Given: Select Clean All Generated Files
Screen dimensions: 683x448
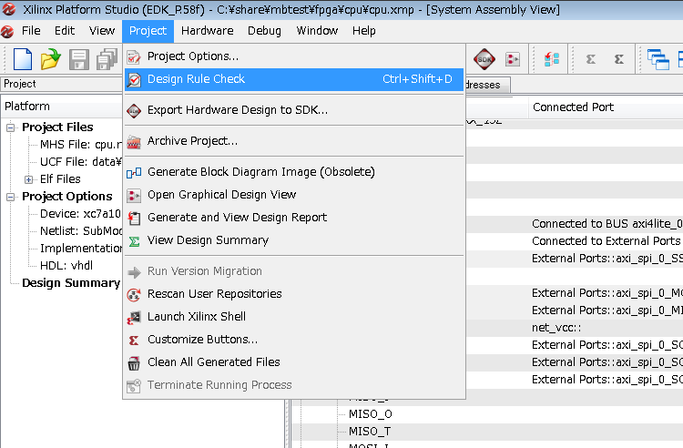Looking at the screenshot, I should click(x=213, y=362).
